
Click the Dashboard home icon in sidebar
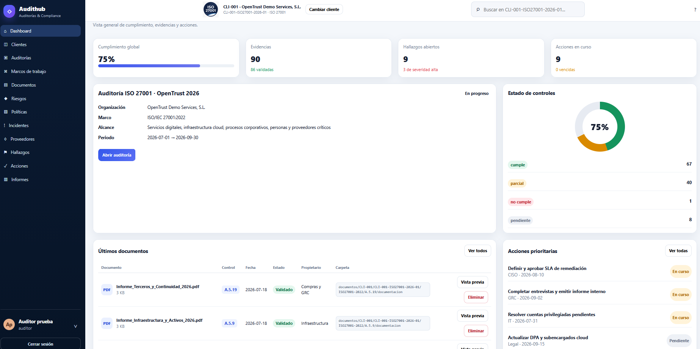pos(5,31)
